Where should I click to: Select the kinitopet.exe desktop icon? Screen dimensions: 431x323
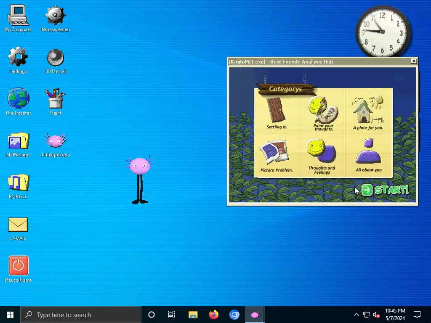point(56,145)
